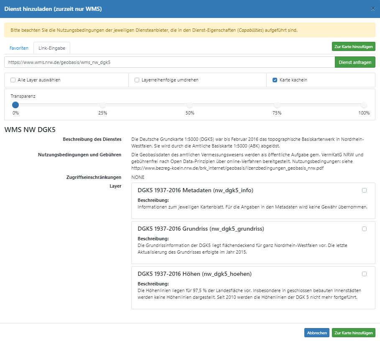The image size is (380, 341).
Task: Click the lizenzbedingungen_geobasis_nrw.pdf URL text
Action: [x=227, y=168]
